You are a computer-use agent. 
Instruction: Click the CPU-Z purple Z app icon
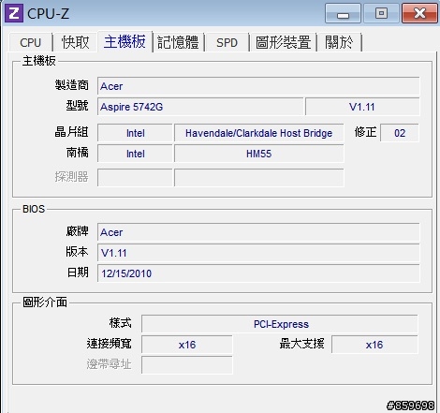[14, 13]
